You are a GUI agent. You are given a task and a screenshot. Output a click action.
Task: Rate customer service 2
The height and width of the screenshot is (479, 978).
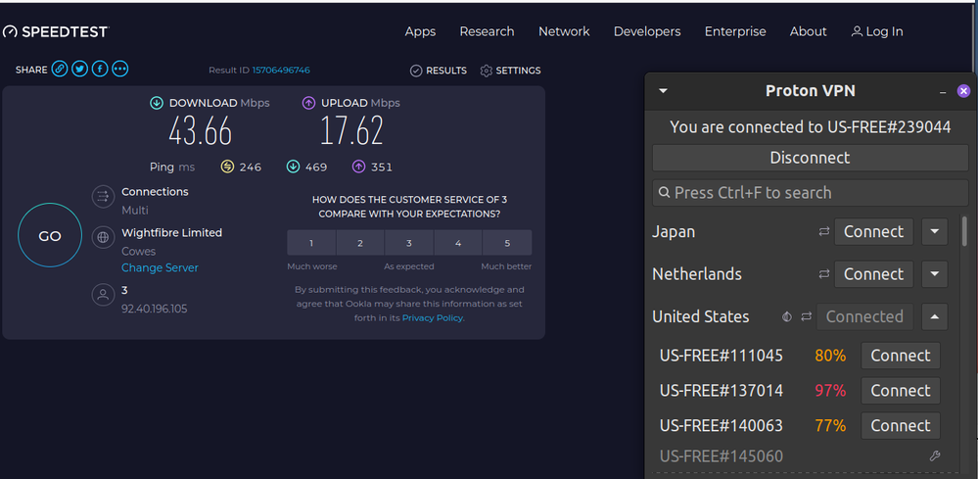click(x=360, y=243)
